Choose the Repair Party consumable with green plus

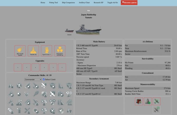148,101
